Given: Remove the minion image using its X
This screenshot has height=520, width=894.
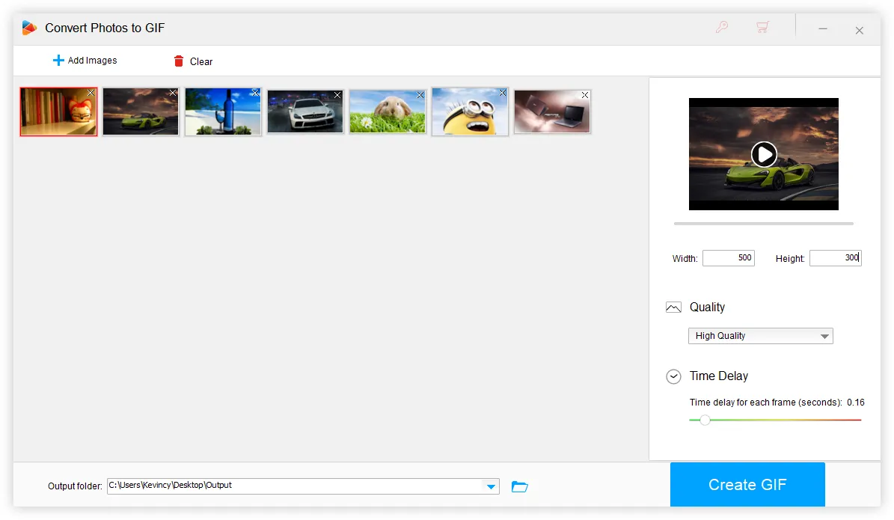Looking at the screenshot, I should coord(501,94).
